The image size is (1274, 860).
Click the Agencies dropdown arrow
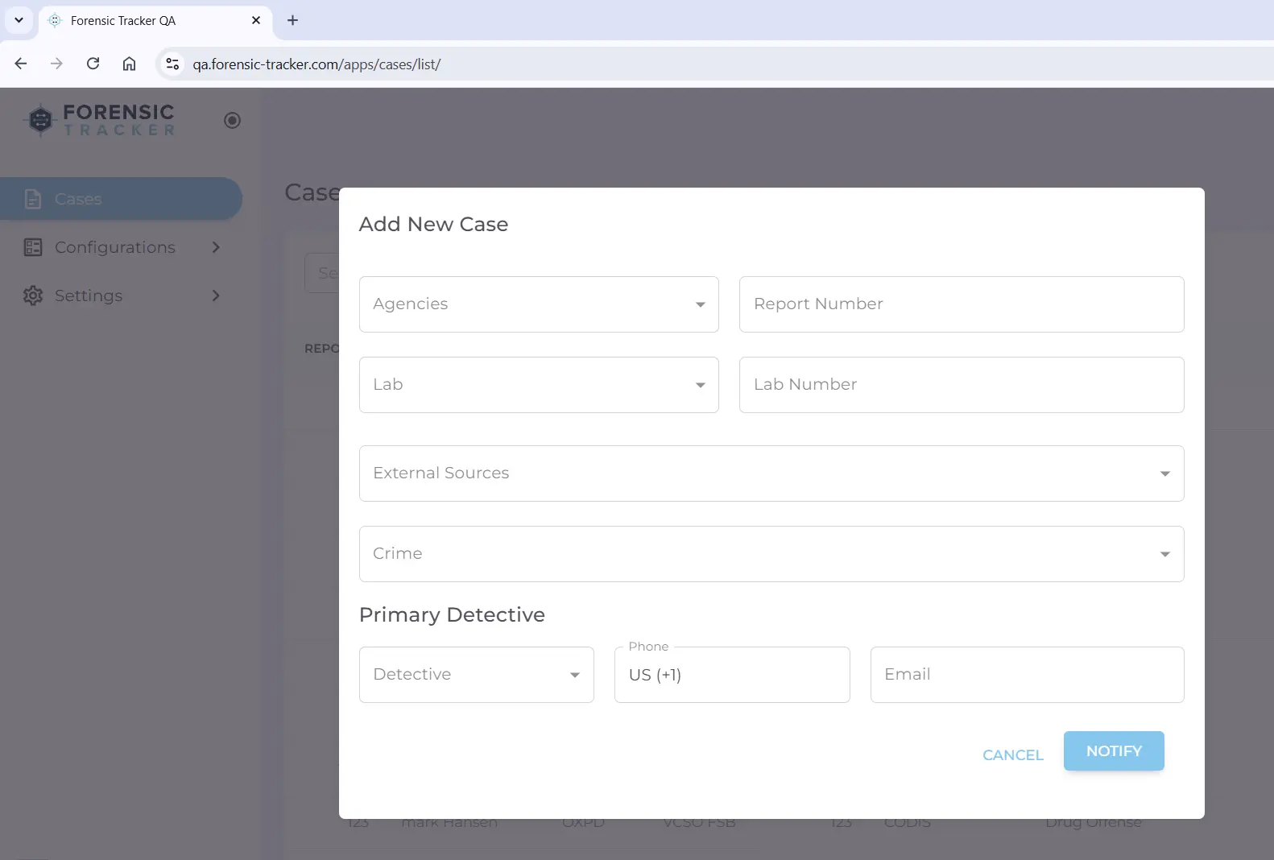[x=700, y=304]
